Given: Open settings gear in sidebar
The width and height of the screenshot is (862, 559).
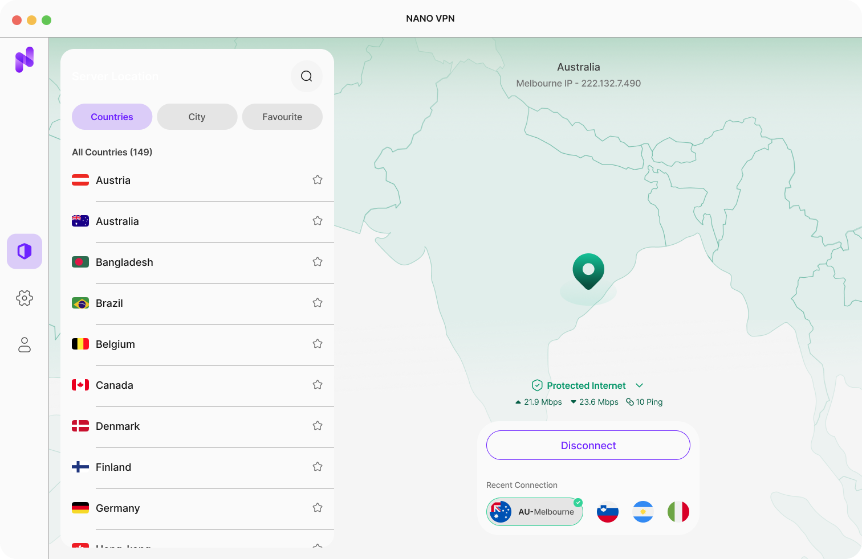Looking at the screenshot, I should [x=25, y=298].
